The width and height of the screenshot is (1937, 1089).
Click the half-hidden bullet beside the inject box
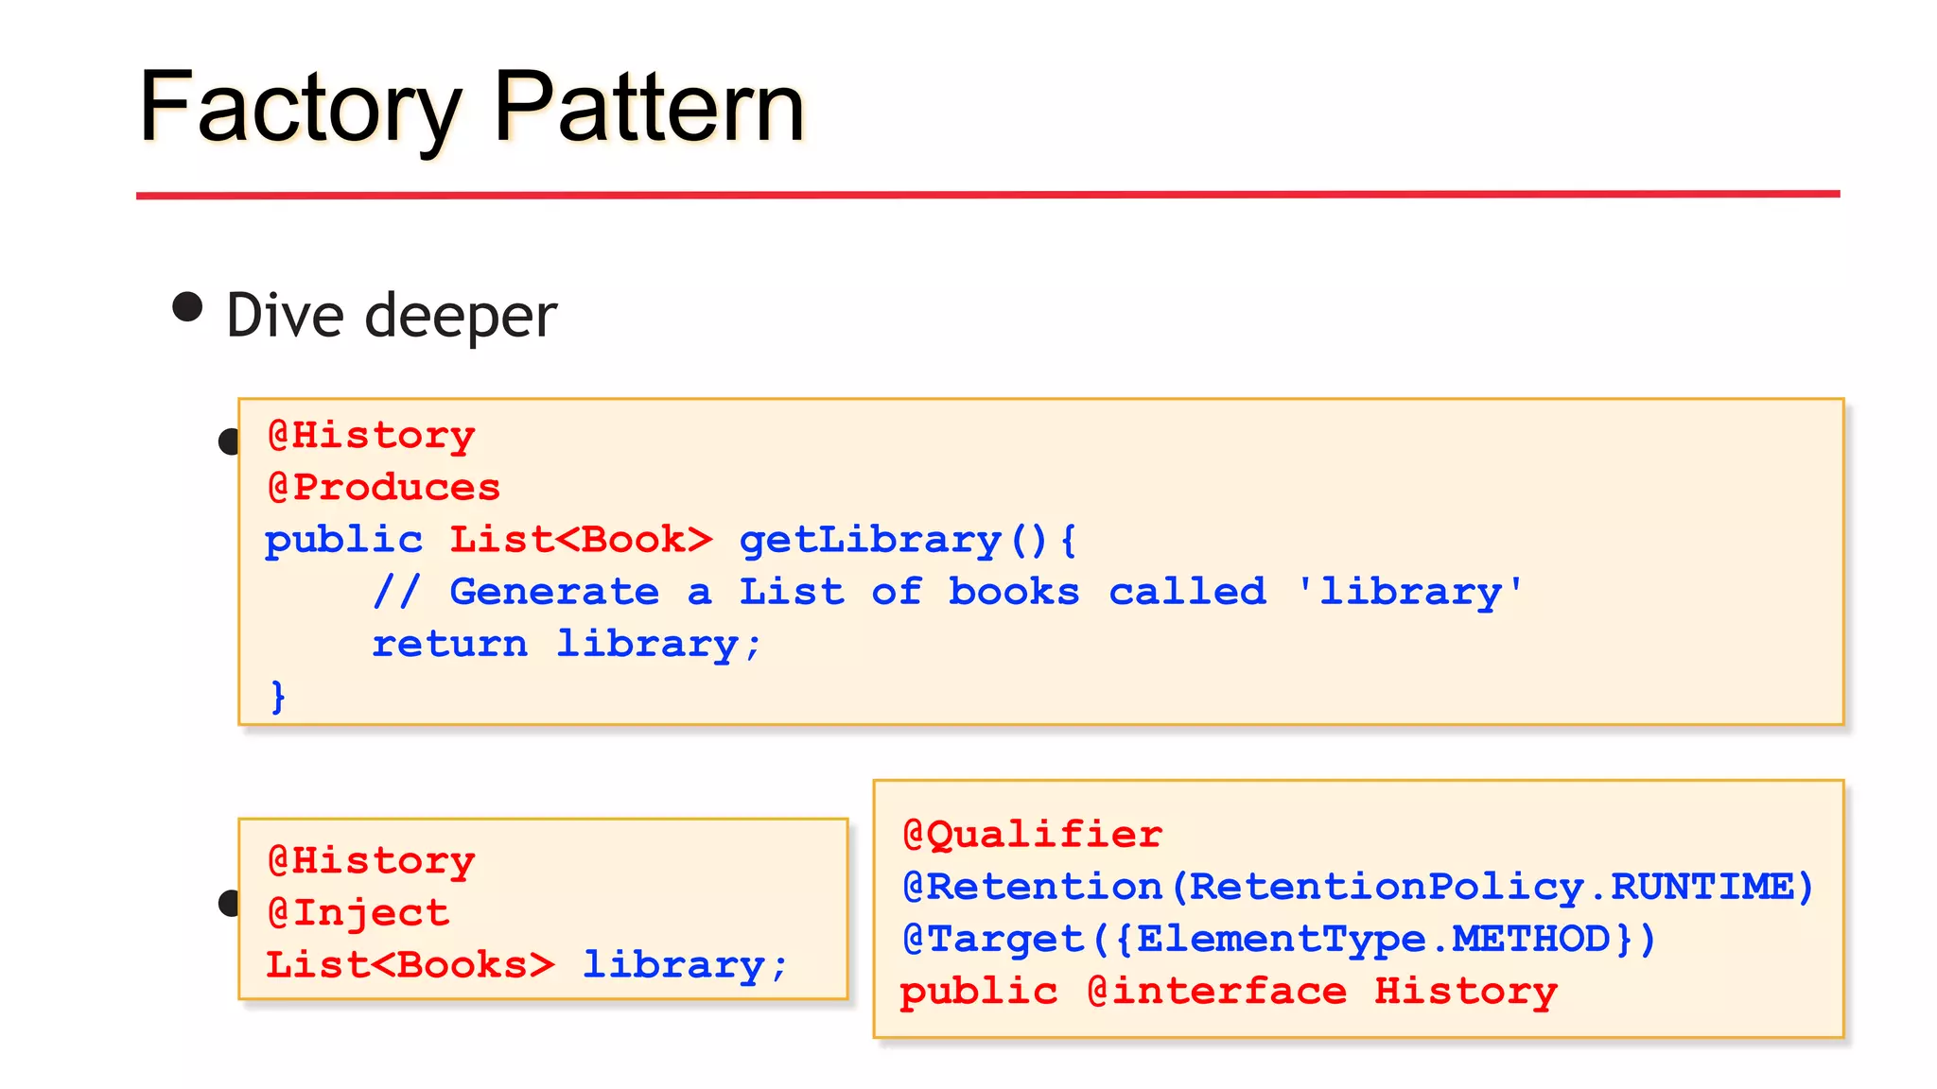228,904
